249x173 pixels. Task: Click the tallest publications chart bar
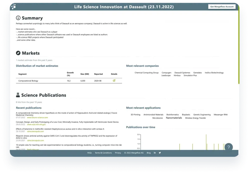coord(206,142)
